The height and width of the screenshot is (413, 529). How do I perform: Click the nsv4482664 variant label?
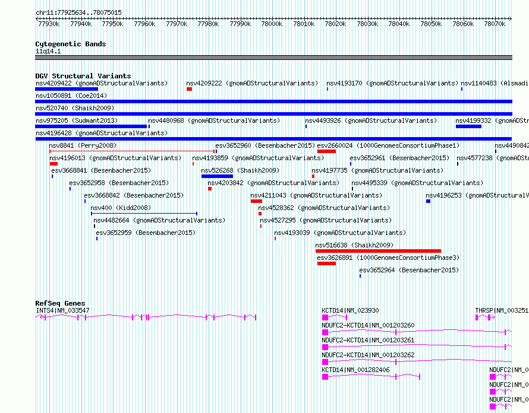point(159,220)
